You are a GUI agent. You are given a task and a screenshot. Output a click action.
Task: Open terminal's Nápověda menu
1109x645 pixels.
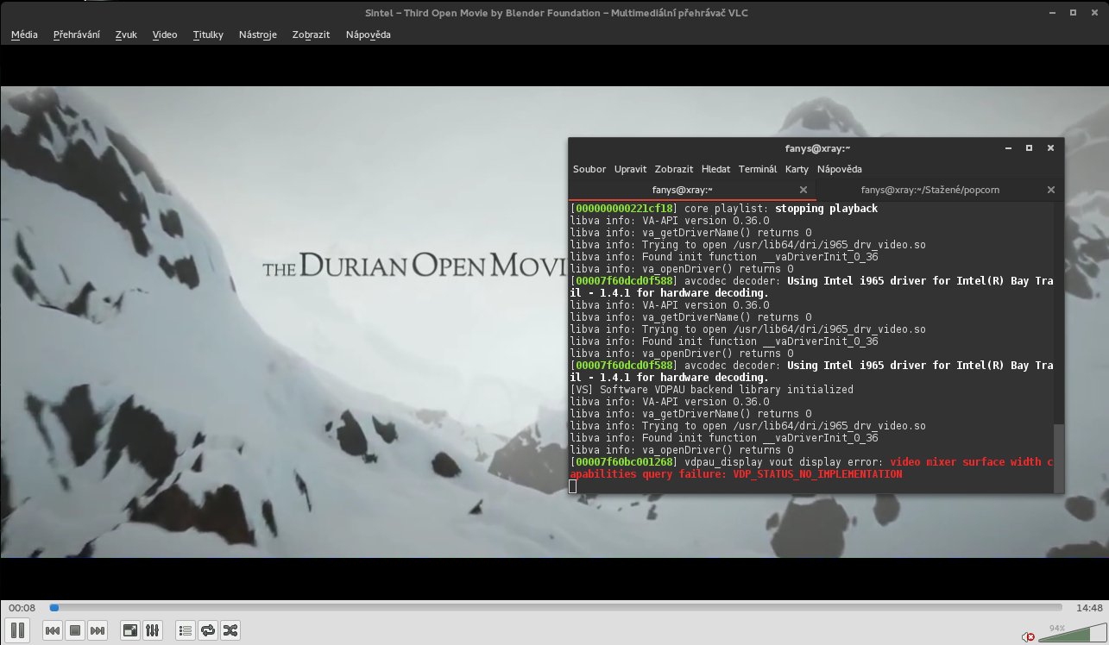840,169
